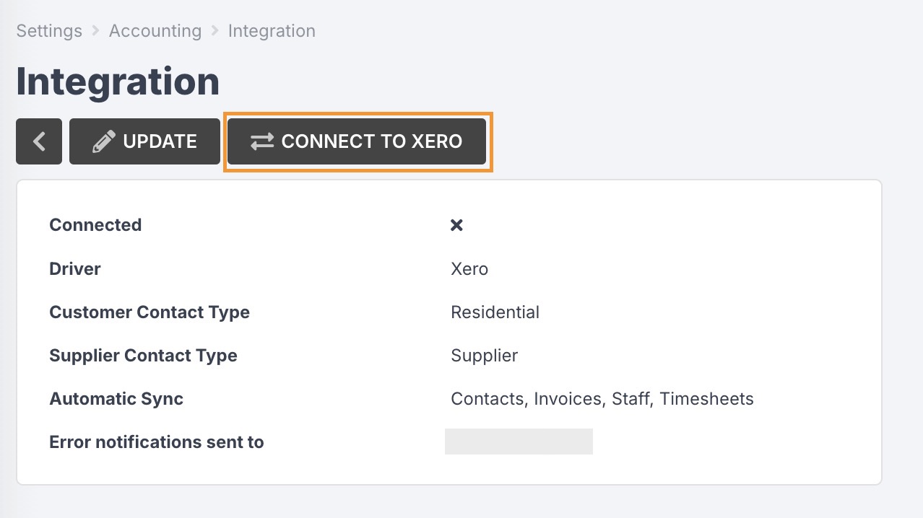Select the Supplier Contact Type label
Screen dimensions: 923x518
(143, 355)
